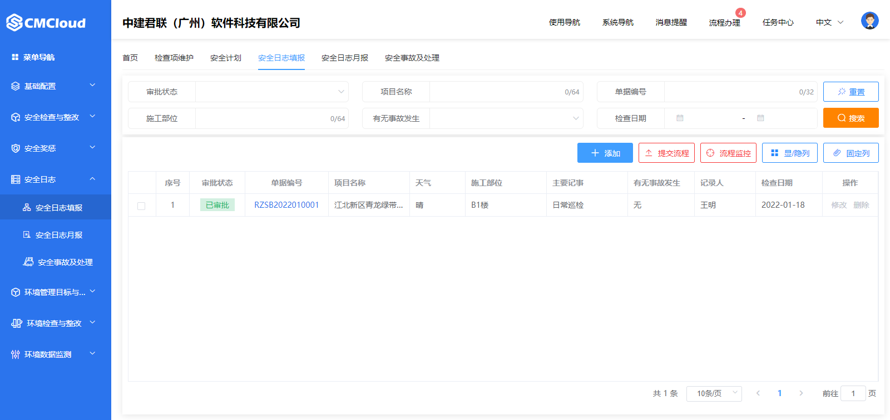Click the start date calendar icon
The image size is (890, 420).
pos(680,118)
